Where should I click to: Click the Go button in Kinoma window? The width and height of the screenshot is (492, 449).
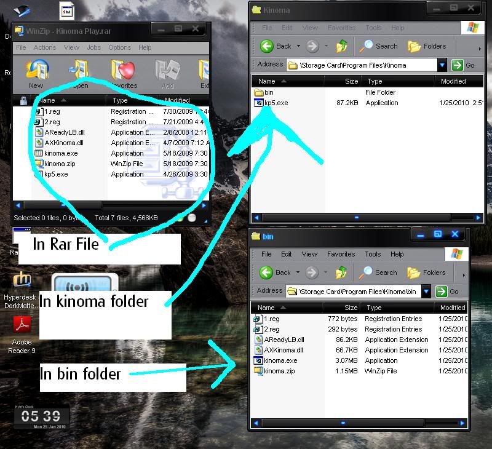click(x=464, y=65)
